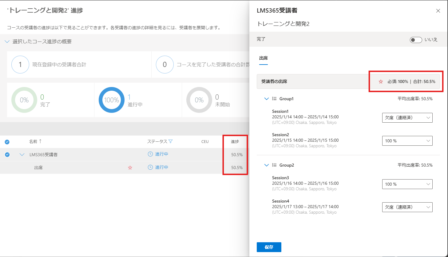Click the Session2 title text
Screen dimensions: 448x257
tap(280, 135)
